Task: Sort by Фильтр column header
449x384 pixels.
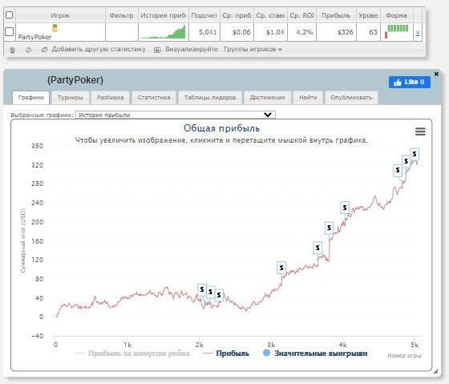Action: 121,15
